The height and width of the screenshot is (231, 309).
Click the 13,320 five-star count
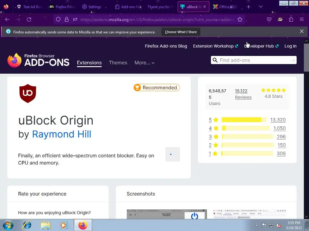pos(278,120)
